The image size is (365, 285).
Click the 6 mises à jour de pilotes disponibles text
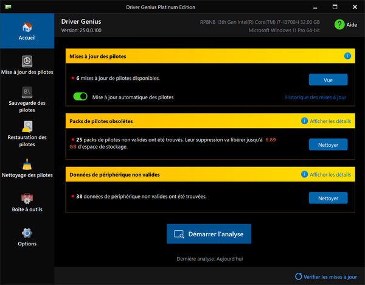(118, 79)
